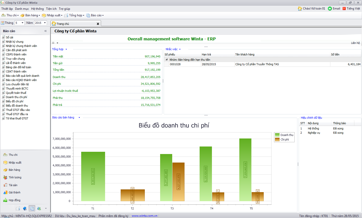Click the www.winta.com.vn link

144,216
